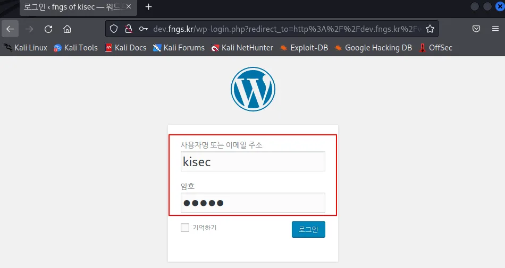Open Kali Tools bookmark

(x=75, y=48)
